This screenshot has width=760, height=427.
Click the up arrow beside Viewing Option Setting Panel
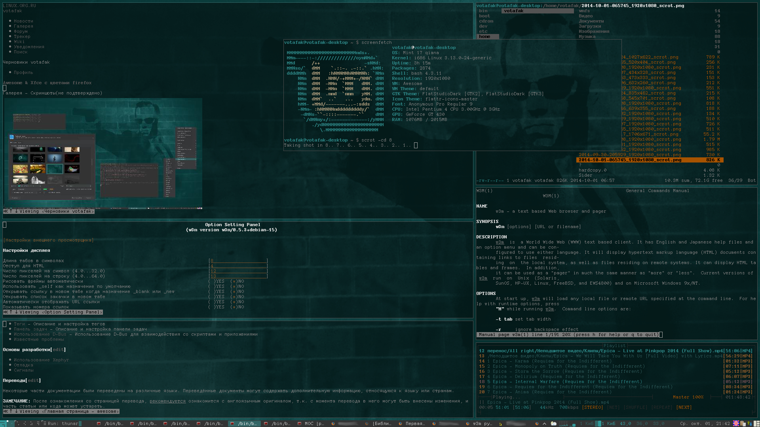pyautogui.click(x=11, y=312)
